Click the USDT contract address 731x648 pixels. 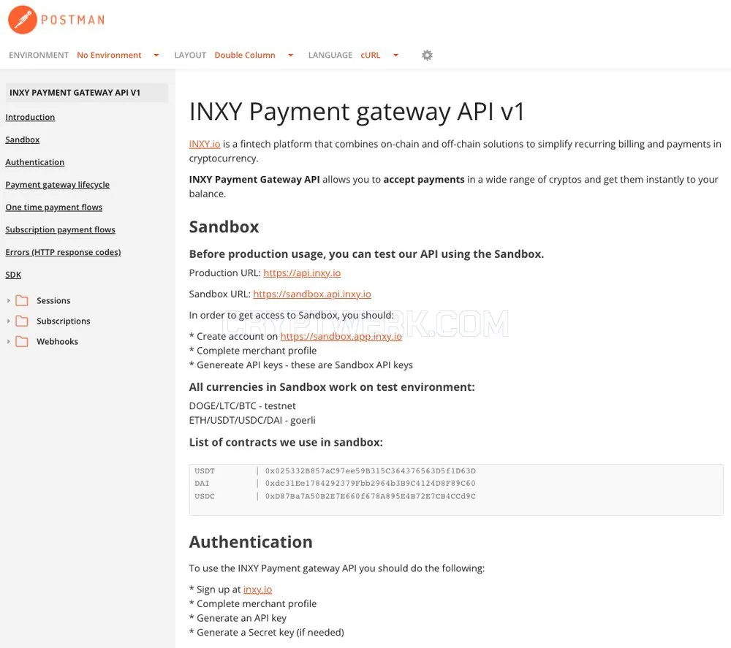371,471
